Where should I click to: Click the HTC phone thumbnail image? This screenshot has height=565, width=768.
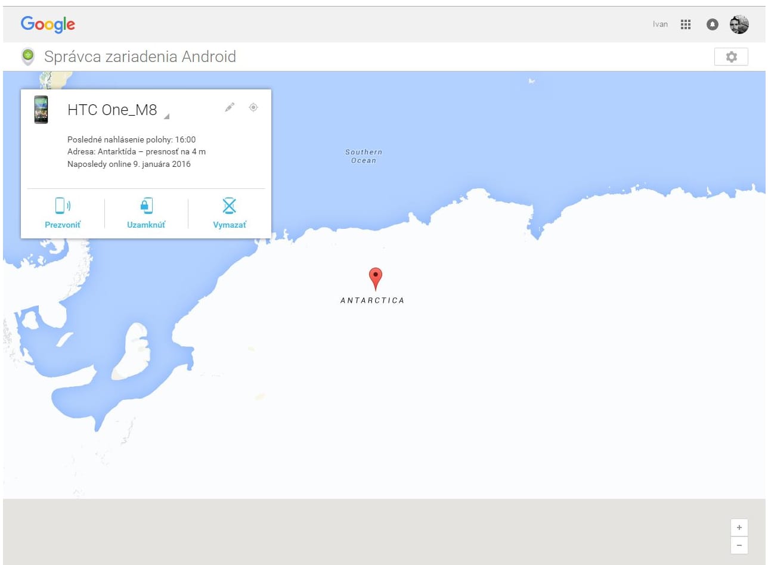point(41,110)
